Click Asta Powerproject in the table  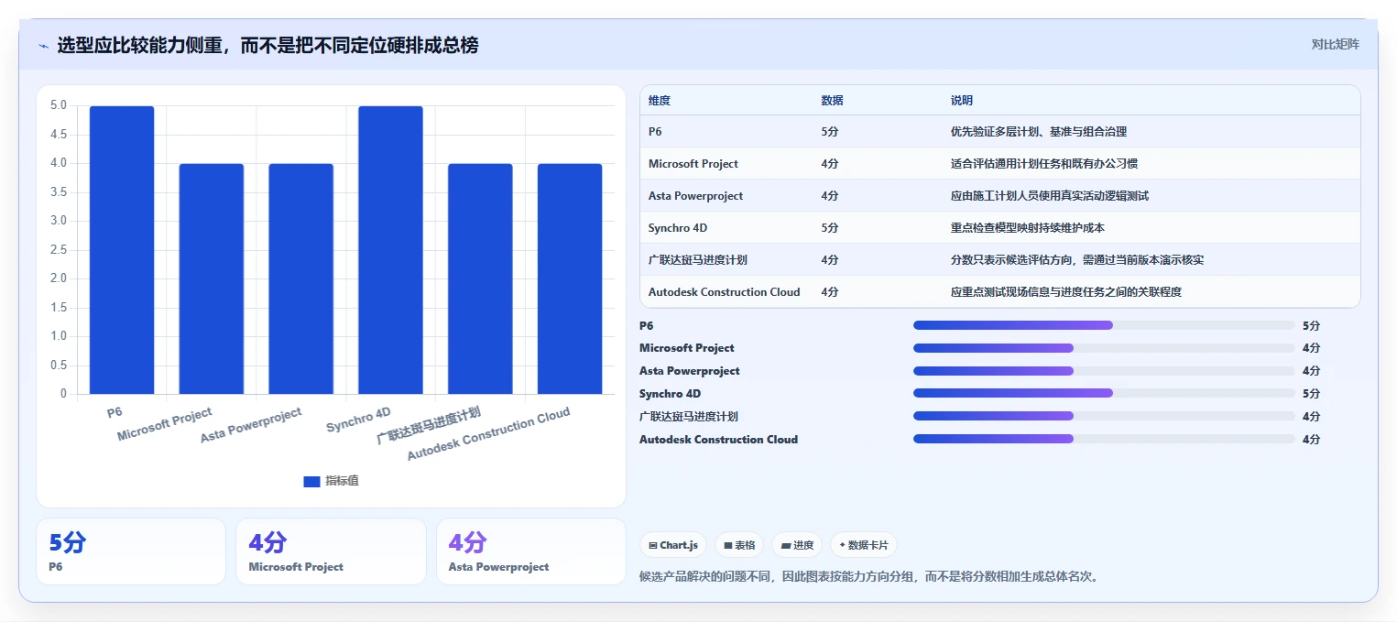pos(695,196)
